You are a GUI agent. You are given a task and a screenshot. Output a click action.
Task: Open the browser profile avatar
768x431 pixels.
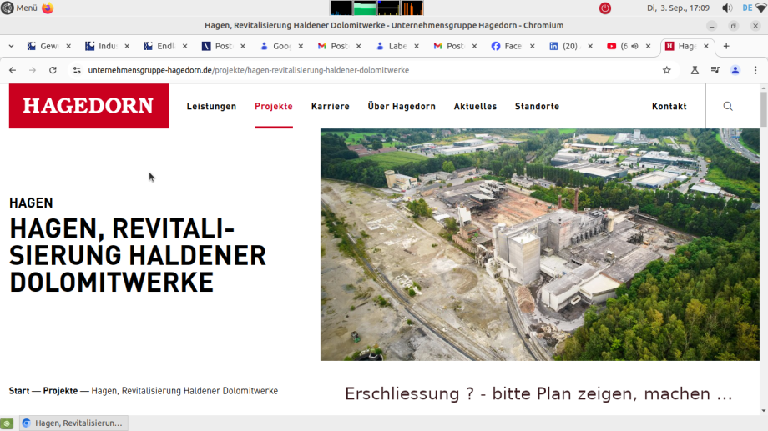[735, 70]
